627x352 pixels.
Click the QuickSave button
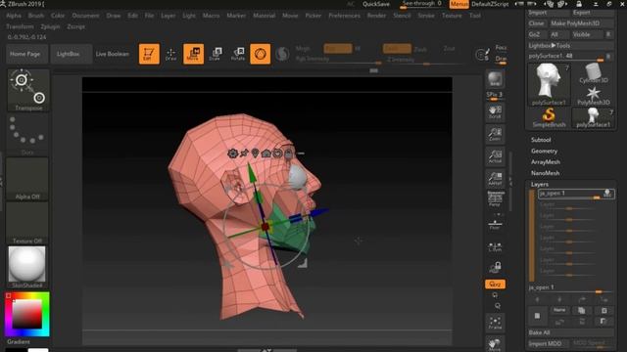[x=376, y=4]
